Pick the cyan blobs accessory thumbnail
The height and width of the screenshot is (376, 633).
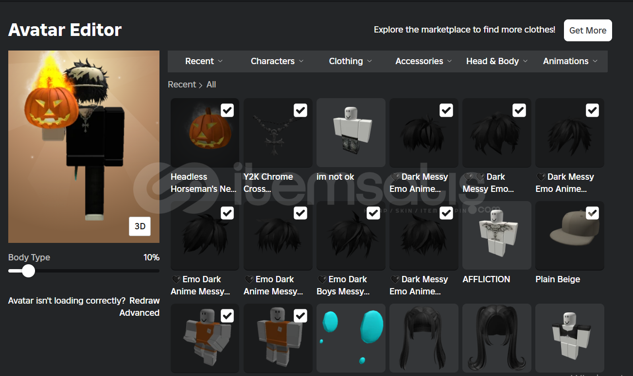click(351, 338)
